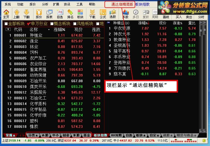Click the 板块指数 link in title bar
210x146 pixels.
pyautogui.click(x=142, y=4)
